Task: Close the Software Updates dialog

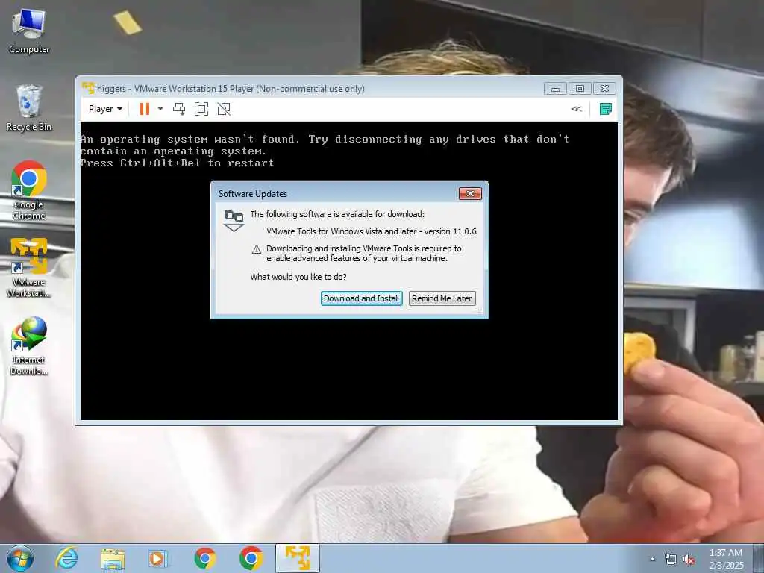Action: 470,193
